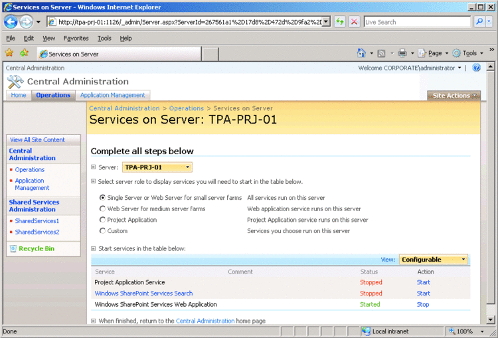Click the Operations breadcrumb link
Image resolution: width=498 pixels, height=338 pixels.
pos(187,108)
